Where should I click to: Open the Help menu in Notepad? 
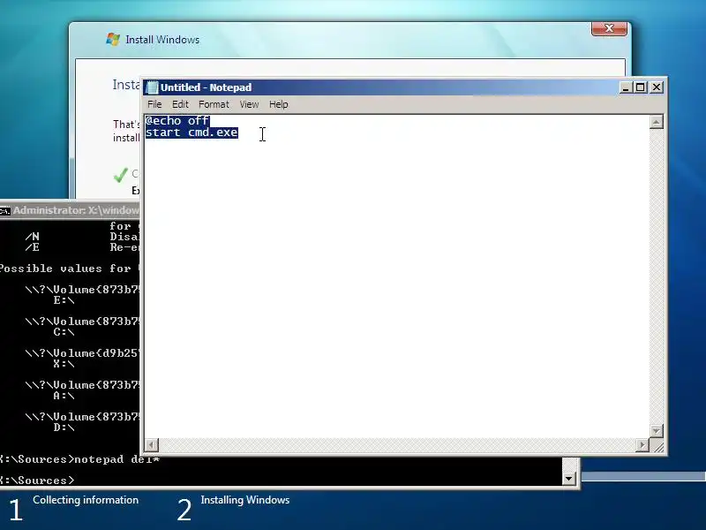pos(278,104)
